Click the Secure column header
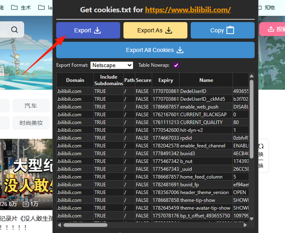 (144, 80)
